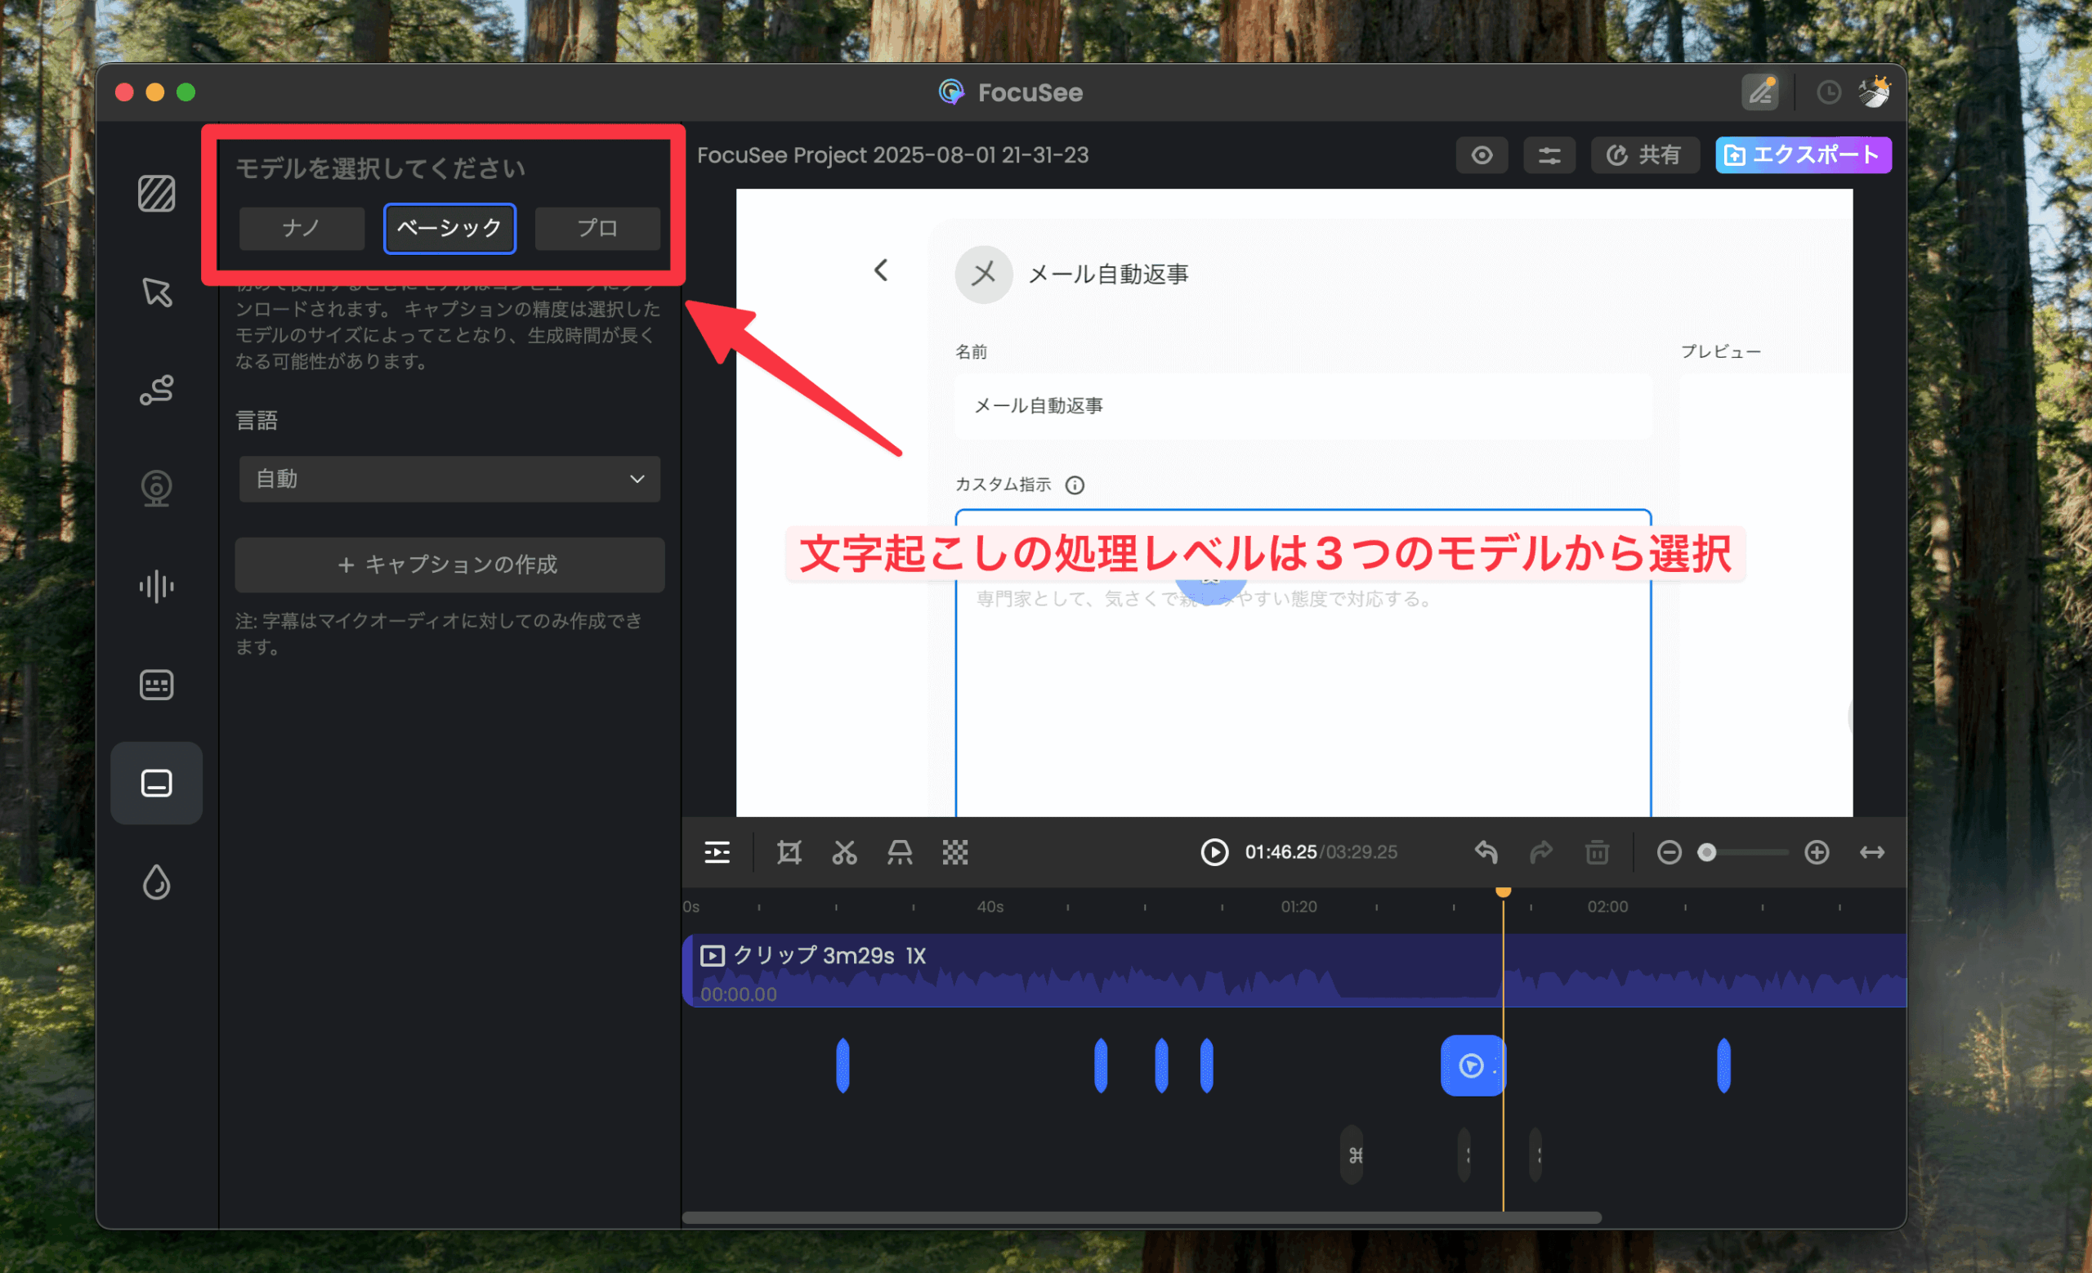Click the scissors split tool

pos(844,852)
